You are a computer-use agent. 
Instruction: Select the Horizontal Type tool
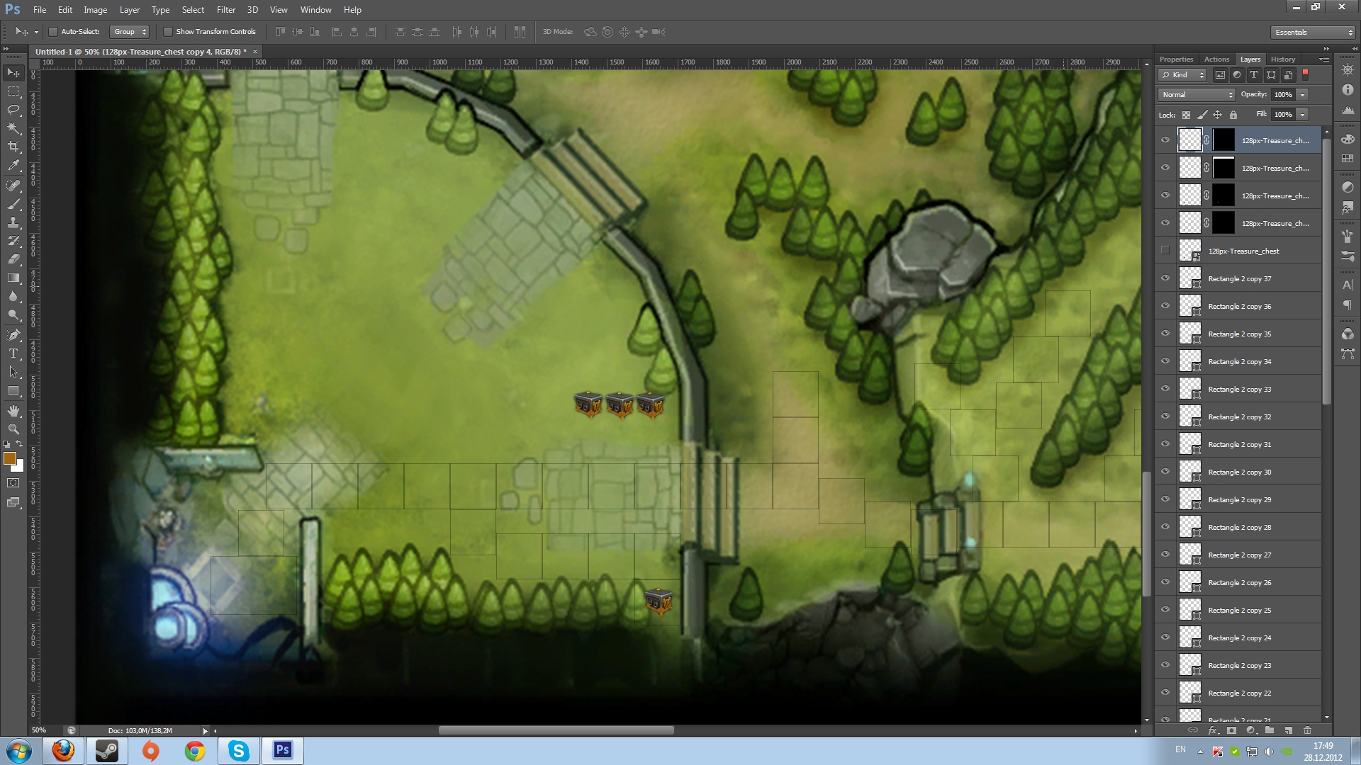click(13, 353)
